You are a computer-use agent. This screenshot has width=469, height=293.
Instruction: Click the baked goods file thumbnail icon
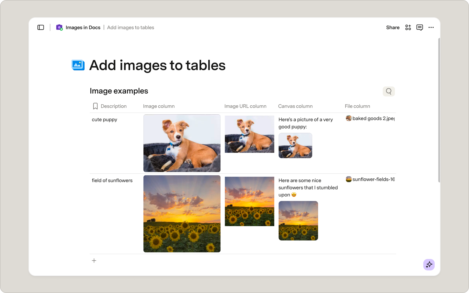click(349, 118)
